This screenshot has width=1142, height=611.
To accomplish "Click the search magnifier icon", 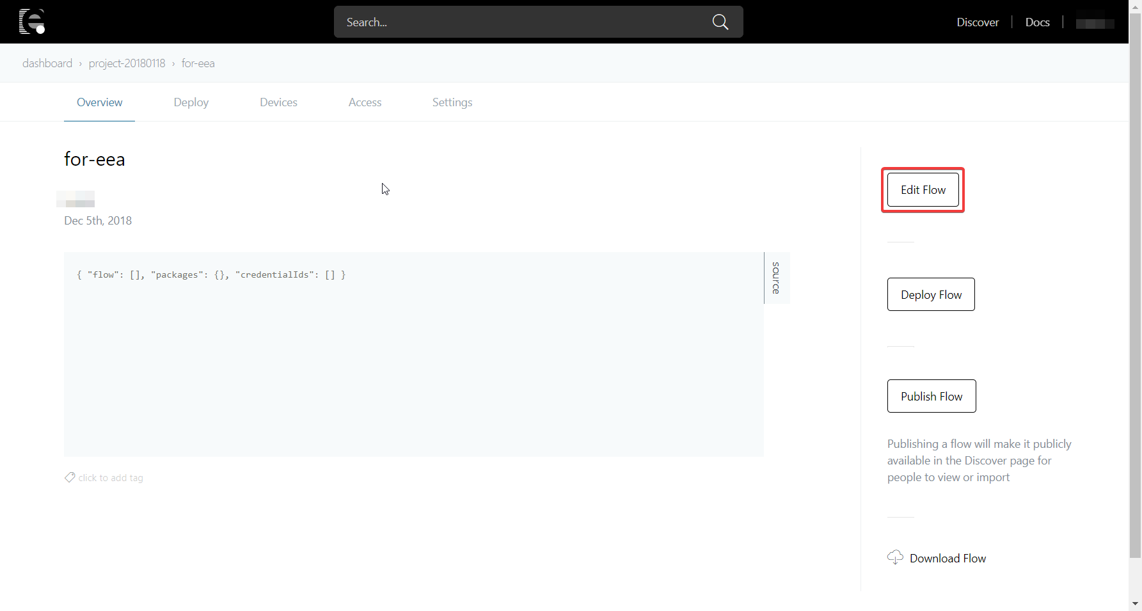I will click(x=720, y=22).
